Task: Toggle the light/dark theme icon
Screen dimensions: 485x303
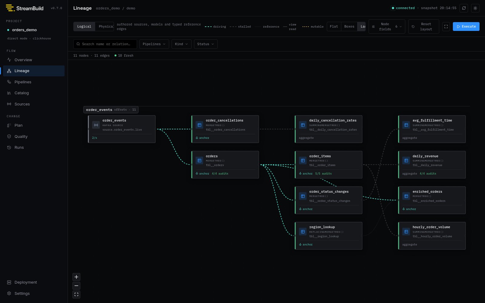Action: (x=475, y=8)
